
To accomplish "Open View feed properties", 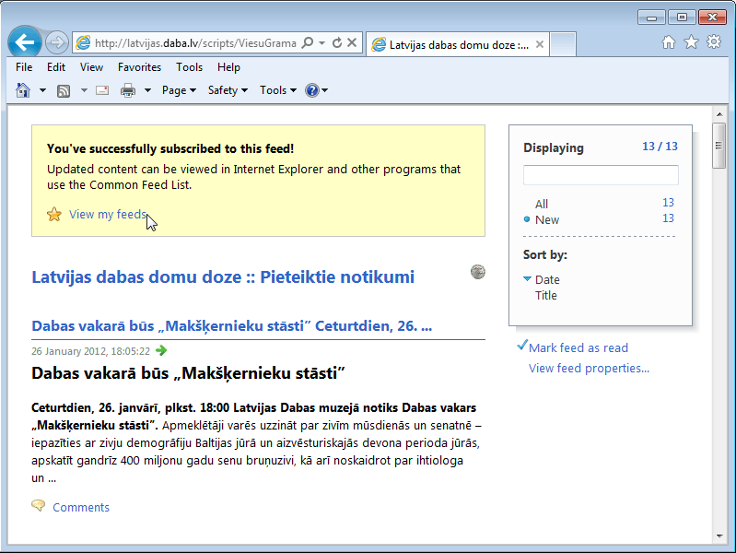I will (590, 368).
